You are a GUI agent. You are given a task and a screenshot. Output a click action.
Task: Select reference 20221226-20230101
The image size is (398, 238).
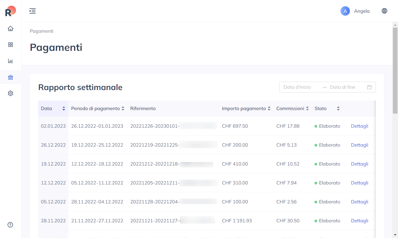[x=155, y=126]
